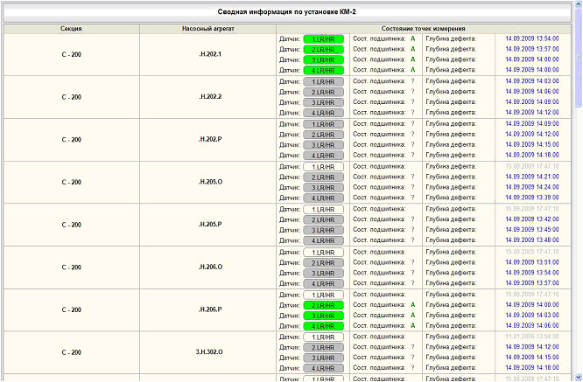Viewport: 583px width, 382px height.
Task: Click section C - 200 in the 3.H.302.O row
Action: click(x=72, y=352)
